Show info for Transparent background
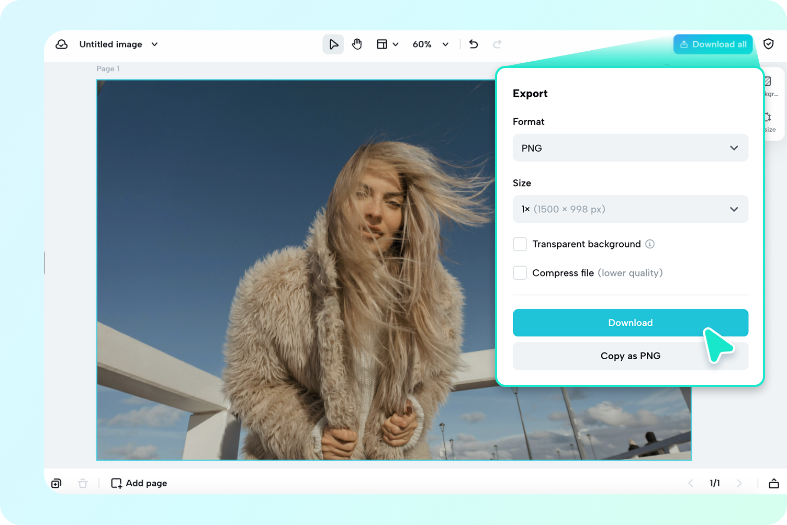 click(x=650, y=244)
